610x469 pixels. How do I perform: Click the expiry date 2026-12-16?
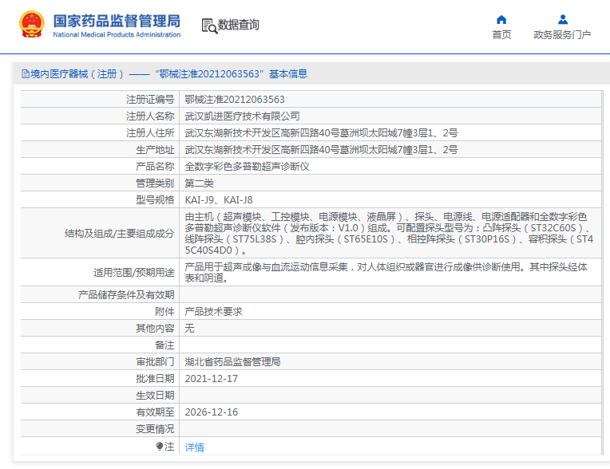(211, 412)
